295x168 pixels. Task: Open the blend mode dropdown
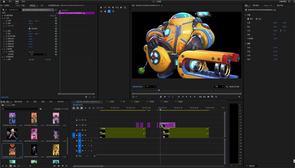[37, 54]
